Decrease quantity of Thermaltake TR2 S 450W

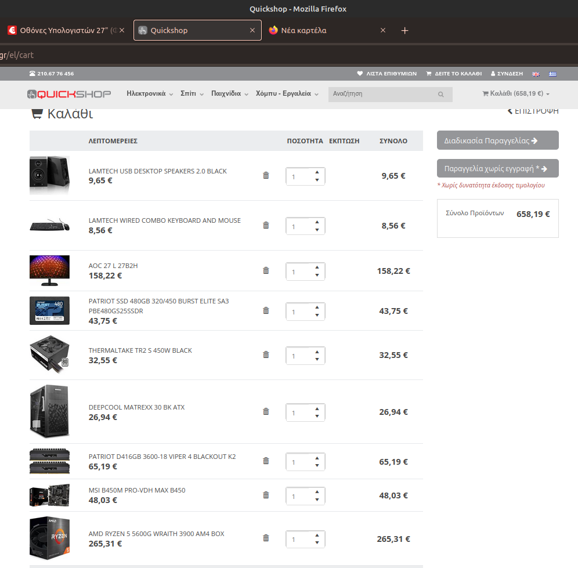point(317,359)
